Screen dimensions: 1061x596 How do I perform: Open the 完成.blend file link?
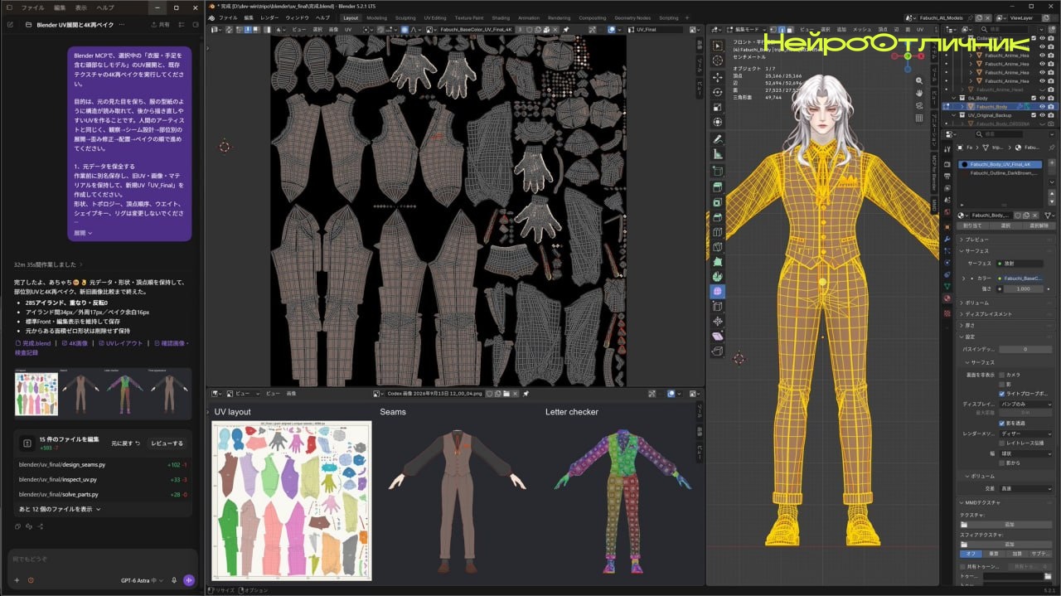33,343
